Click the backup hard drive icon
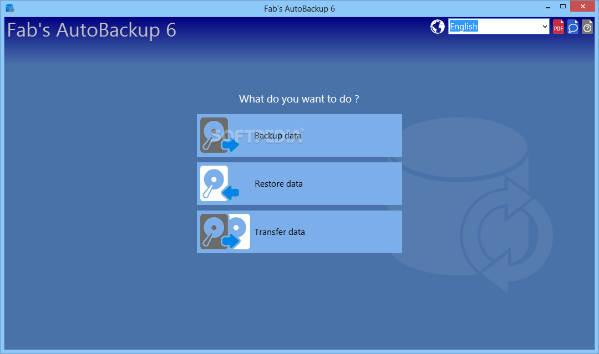Viewport: 599px width, 354px height. pos(219,135)
